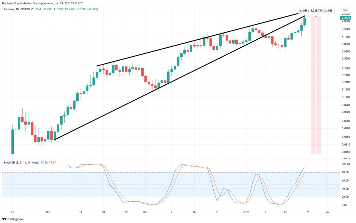This screenshot has height=223, width=356.
Task: Select the current price label 2.2479 on the axis
Action: (345, 18)
